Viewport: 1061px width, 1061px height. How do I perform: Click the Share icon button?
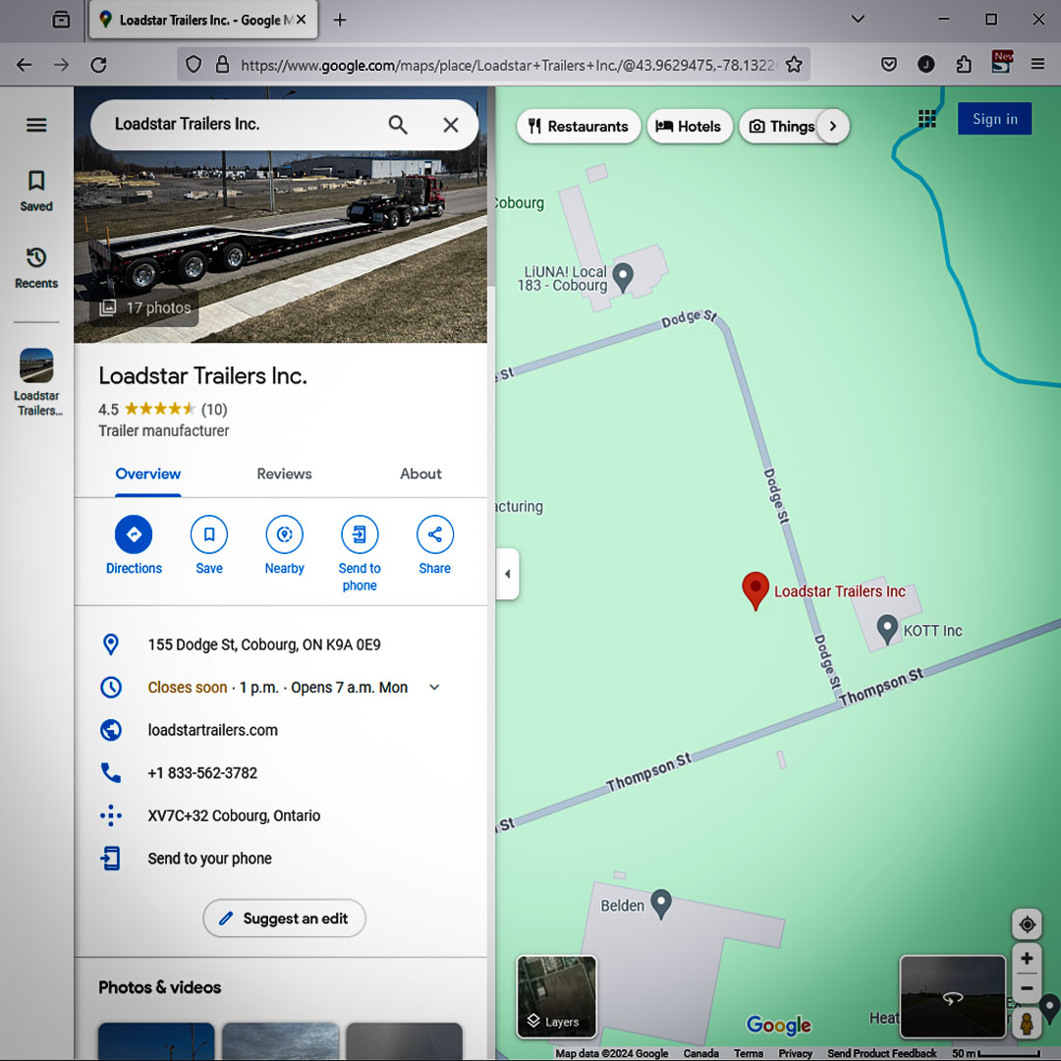click(434, 534)
